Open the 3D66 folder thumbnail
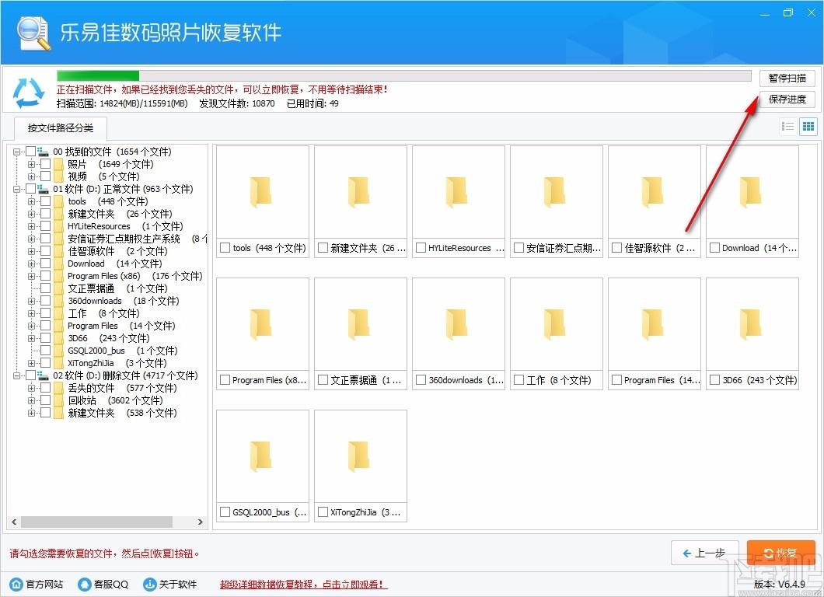 (752, 324)
